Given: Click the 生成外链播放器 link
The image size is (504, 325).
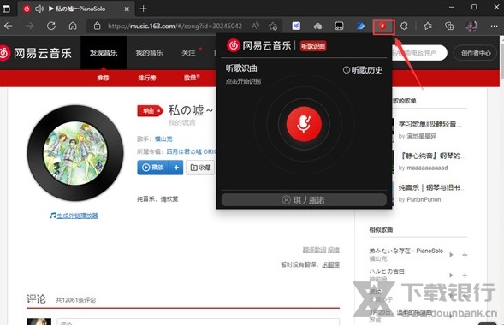Looking at the screenshot, I should pyautogui.click(x=77, y=216).
